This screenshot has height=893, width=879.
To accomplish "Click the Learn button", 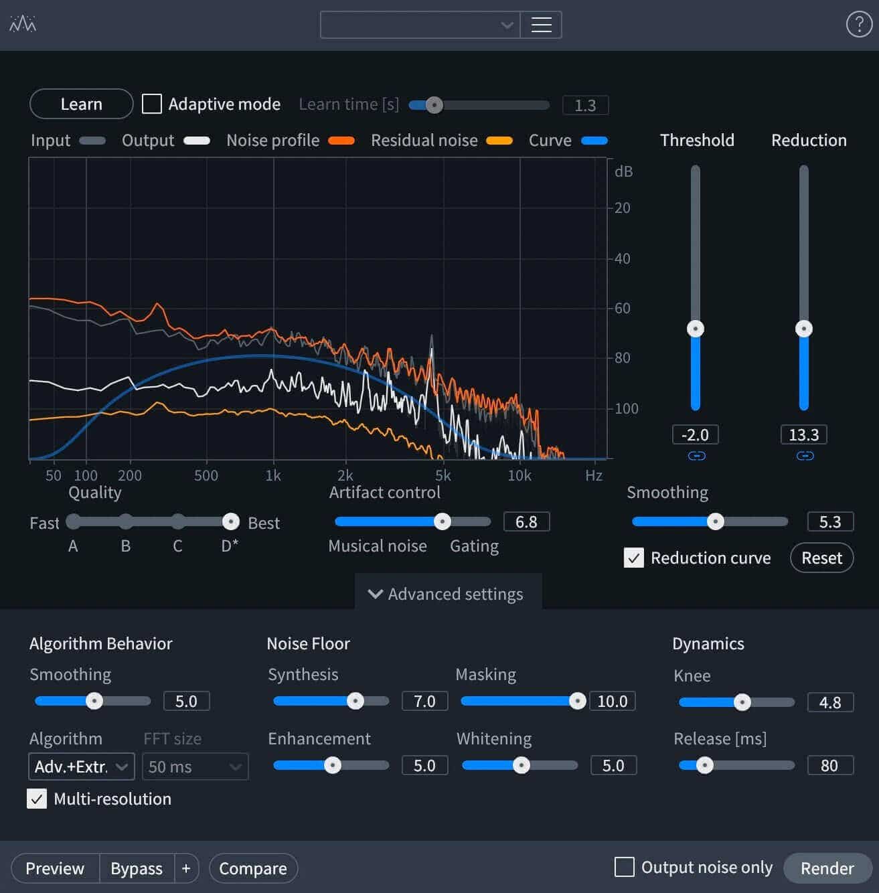I will [x=82, y=104].
